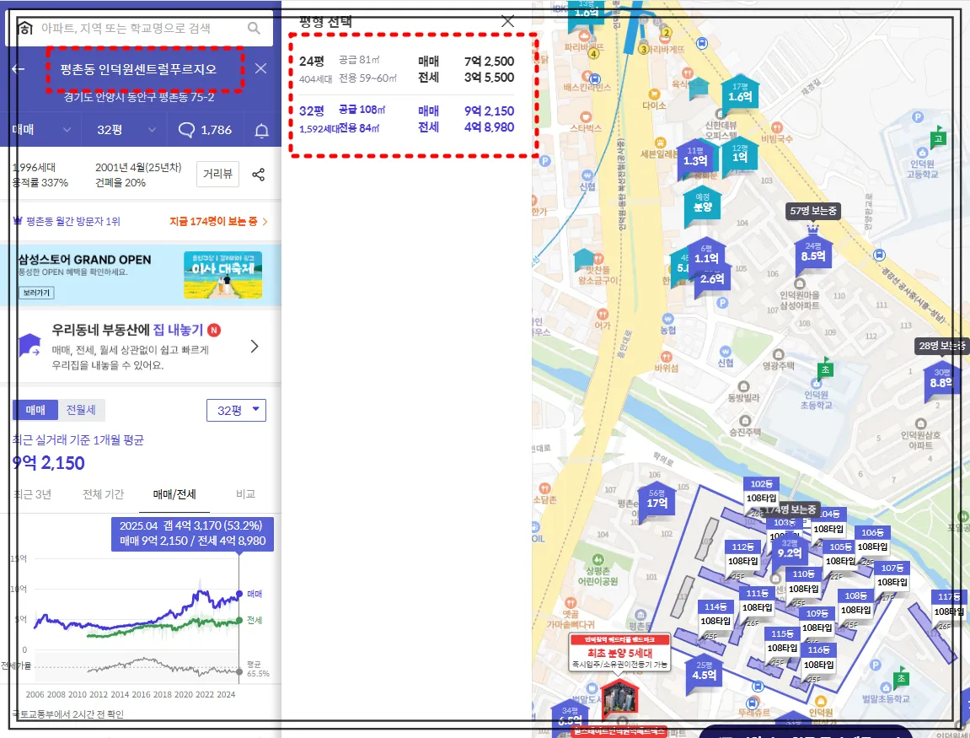Click the 9억 2,150 average price text
The height and width of the screenshot is (738, 970).
(x=49, y=463)
